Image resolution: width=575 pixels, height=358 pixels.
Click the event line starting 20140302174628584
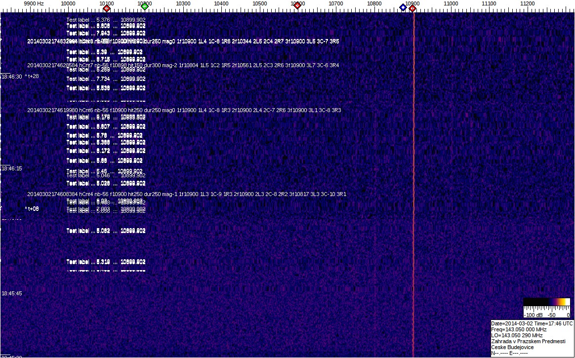(183, 65)
